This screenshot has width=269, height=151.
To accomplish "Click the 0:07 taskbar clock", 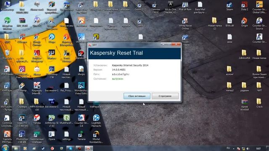I will pos(258,148).
